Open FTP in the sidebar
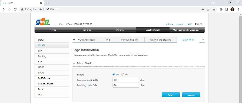This screenshot has width=242, height=103. tap(52, 62)
